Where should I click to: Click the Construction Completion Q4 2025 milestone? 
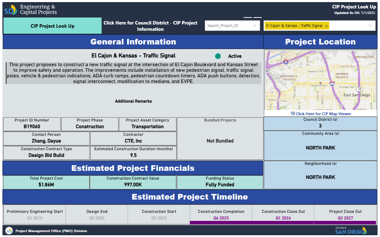(221, 215)
